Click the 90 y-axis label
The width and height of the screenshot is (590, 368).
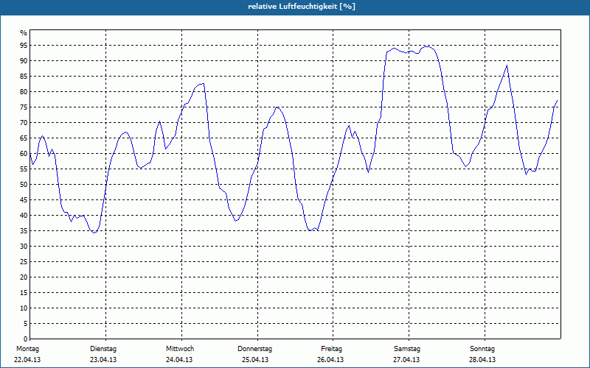(x=24, y=61)
